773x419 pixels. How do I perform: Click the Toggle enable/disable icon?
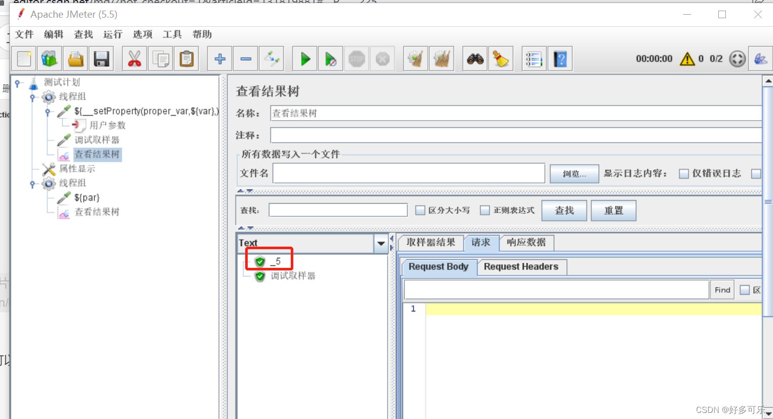(272, 59)
